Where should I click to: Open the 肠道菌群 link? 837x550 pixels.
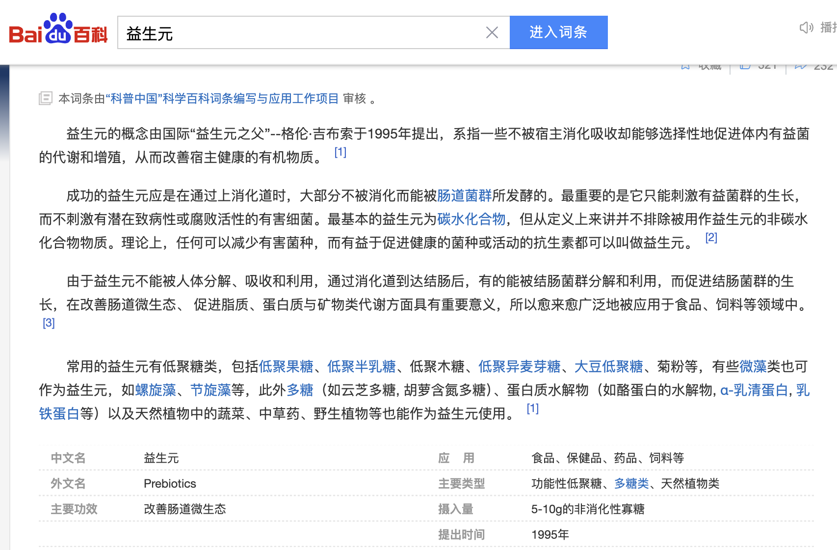coord(464,195)
